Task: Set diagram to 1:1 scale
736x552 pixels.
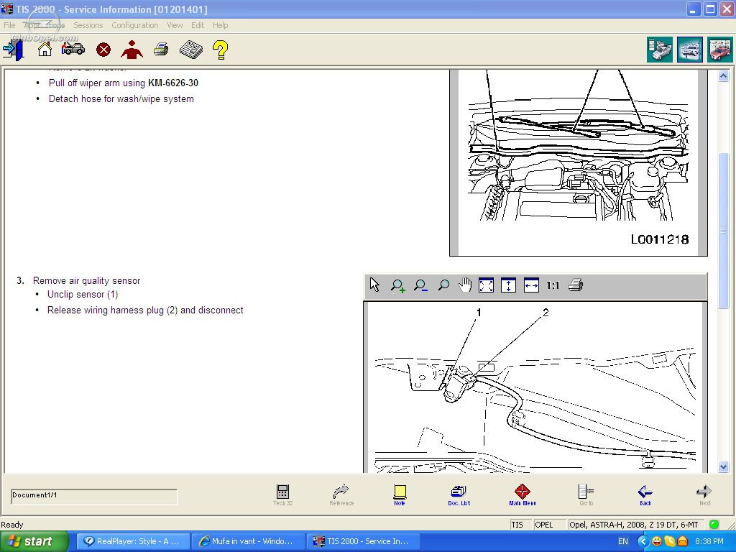Action: 553,285
